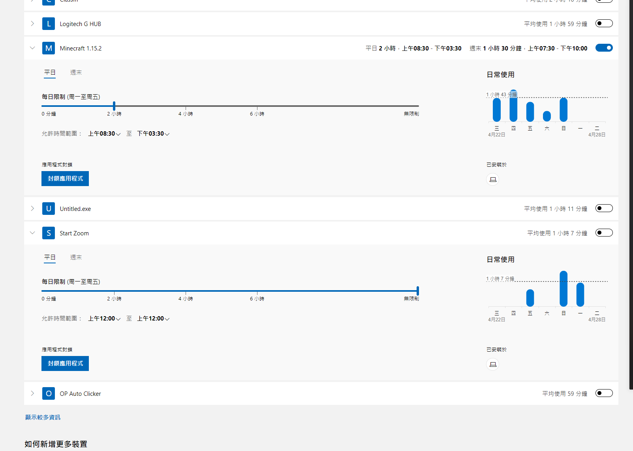Click the Untitled.exe 'U' app icon

49,209
